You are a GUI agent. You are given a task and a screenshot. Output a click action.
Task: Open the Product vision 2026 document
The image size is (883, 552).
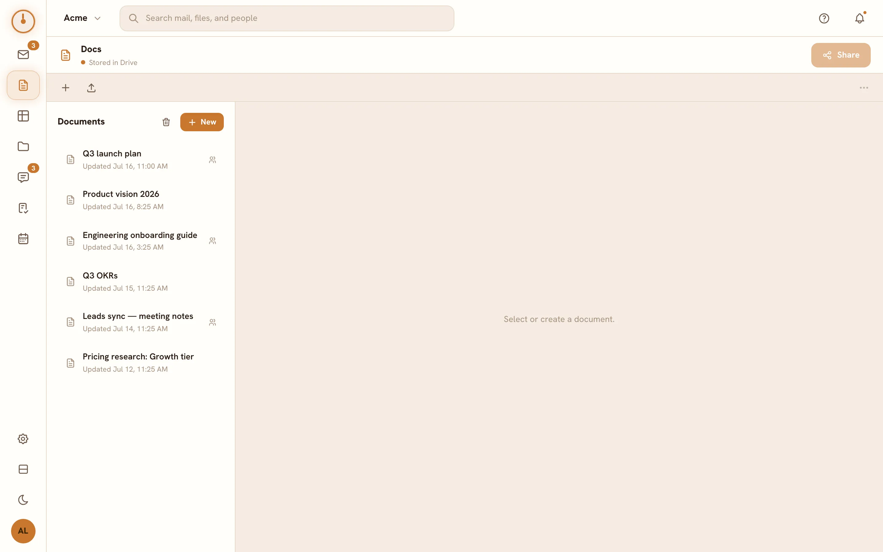141,200
